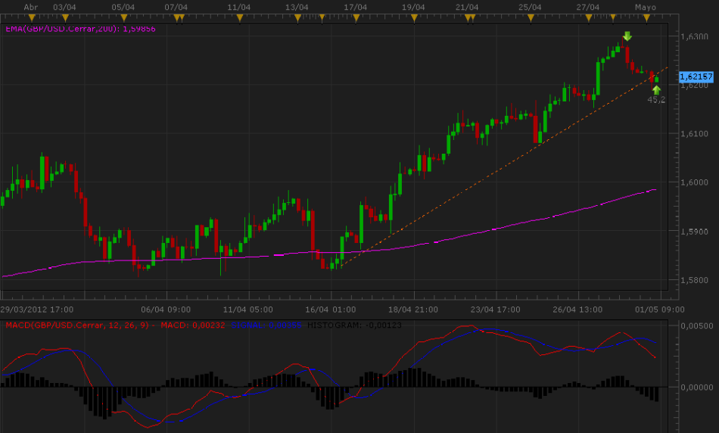Select the yellow triangle marker under Abr

click(32, 16)
